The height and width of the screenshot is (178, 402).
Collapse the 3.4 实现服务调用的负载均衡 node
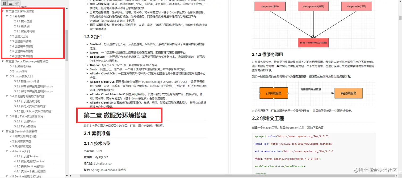[7, 96]
